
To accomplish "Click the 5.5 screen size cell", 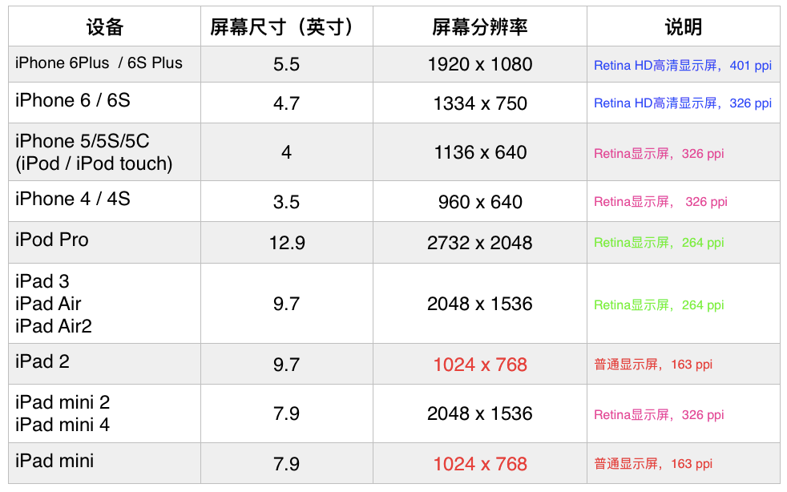I will pyautogui.click(x=286, y=64).
